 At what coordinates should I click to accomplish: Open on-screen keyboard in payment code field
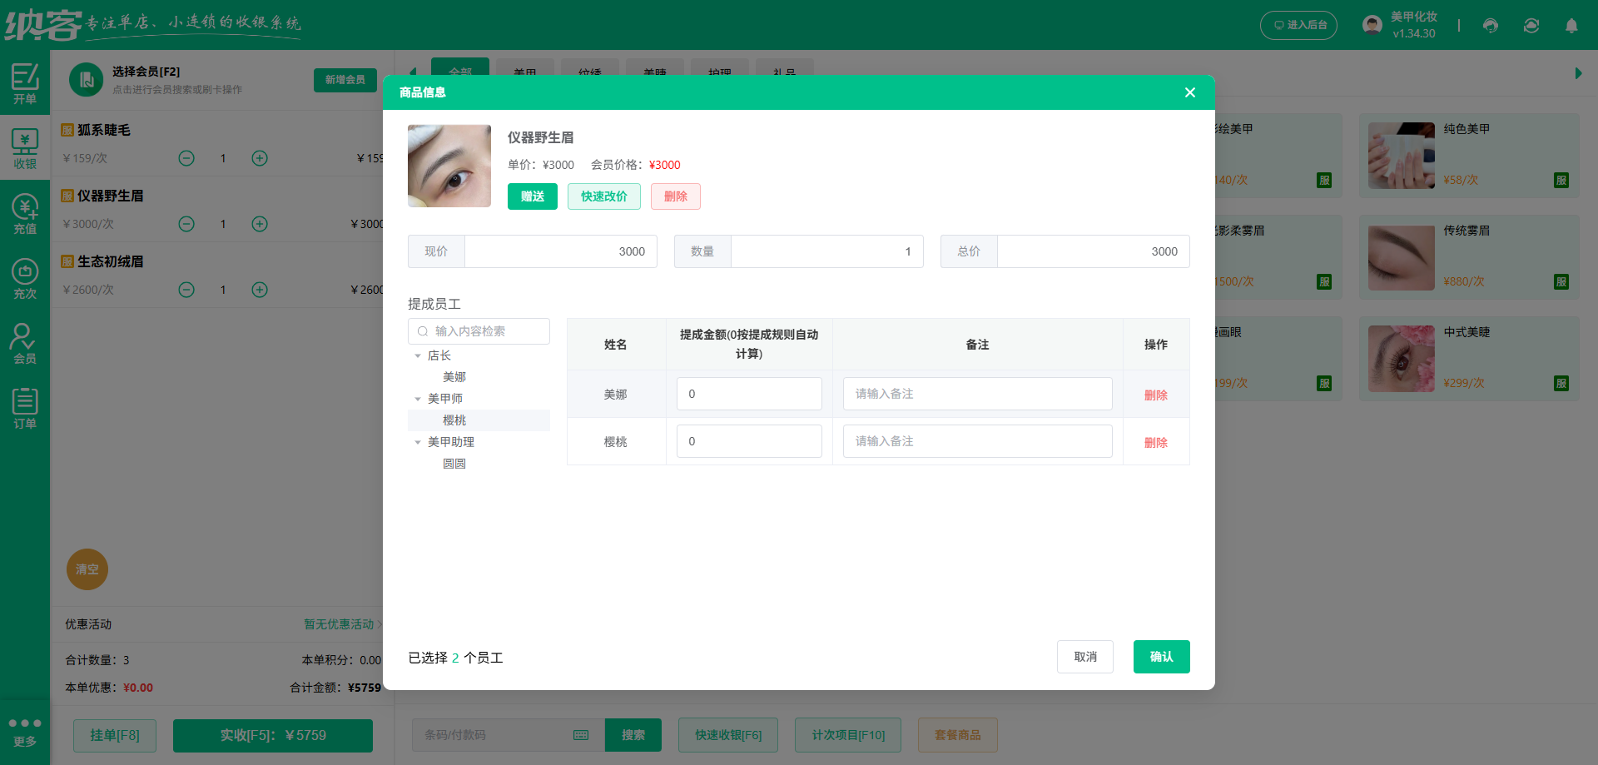(580, 735)
